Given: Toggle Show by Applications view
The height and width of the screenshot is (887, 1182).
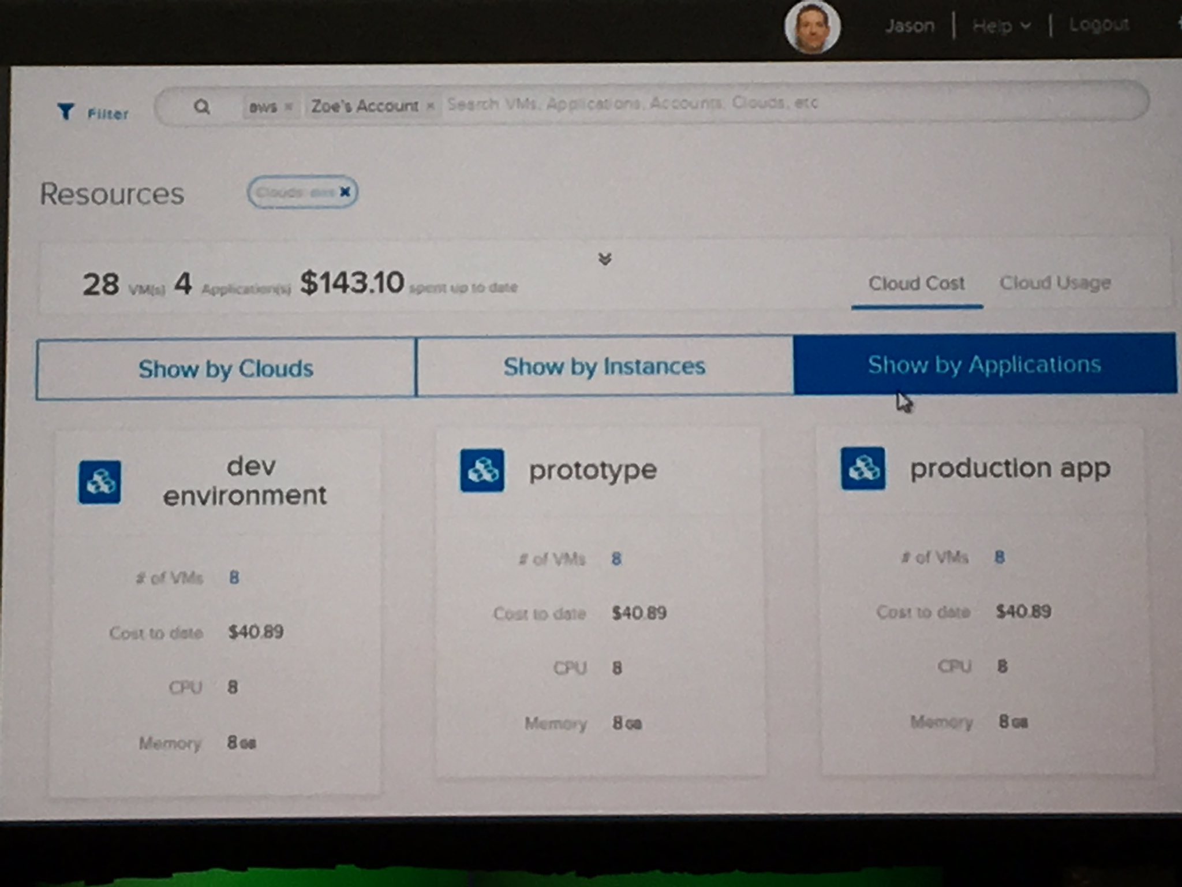Looking at the screenshot, I should [984, 364].
